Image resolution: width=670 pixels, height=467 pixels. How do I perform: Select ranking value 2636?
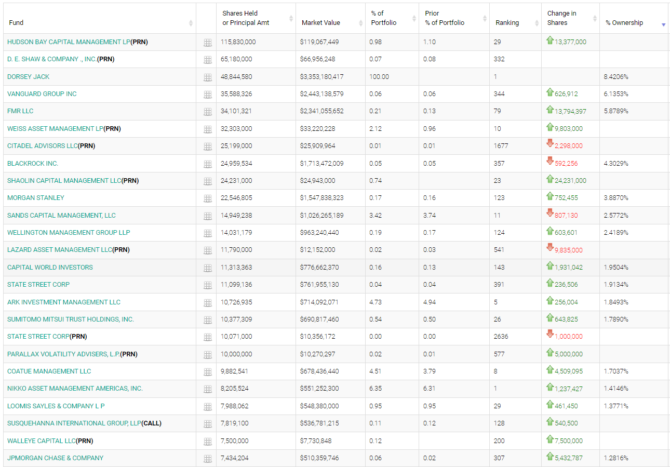pyautogui.click(x=501, y=336)
